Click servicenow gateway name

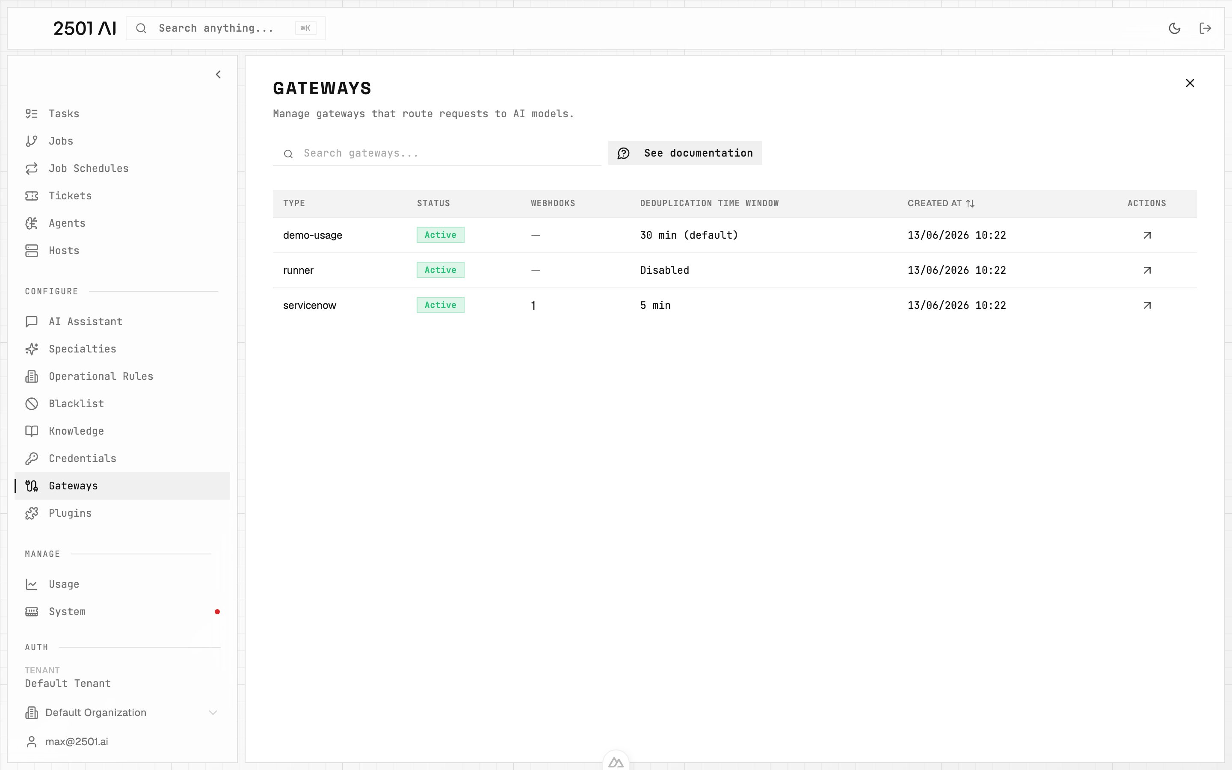coord(310,305)
